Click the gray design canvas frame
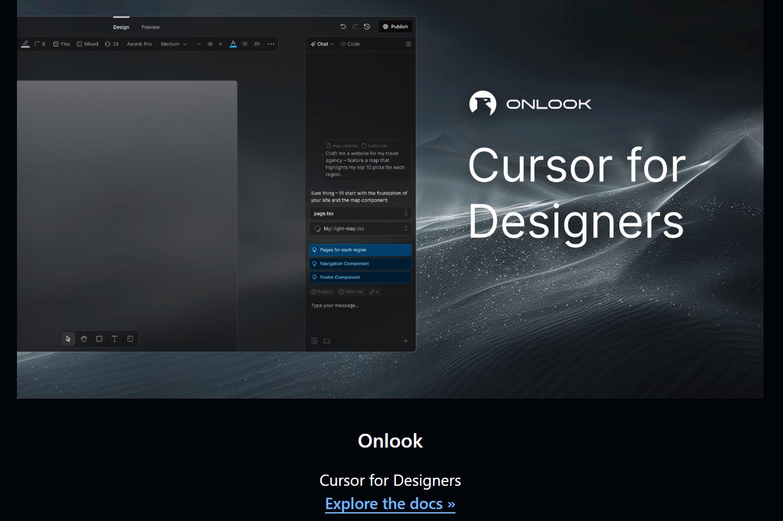 tap(127, 216)
